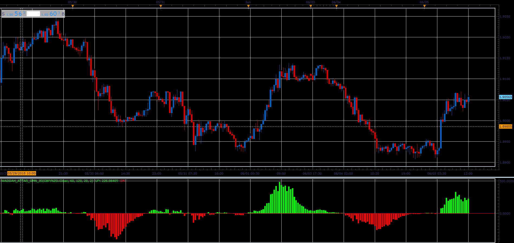Click the orange 05/29/2018 10:00 cursor date label
Image resolution: width=514 pixels, height=243 pixels.
(x=22, y=173)
